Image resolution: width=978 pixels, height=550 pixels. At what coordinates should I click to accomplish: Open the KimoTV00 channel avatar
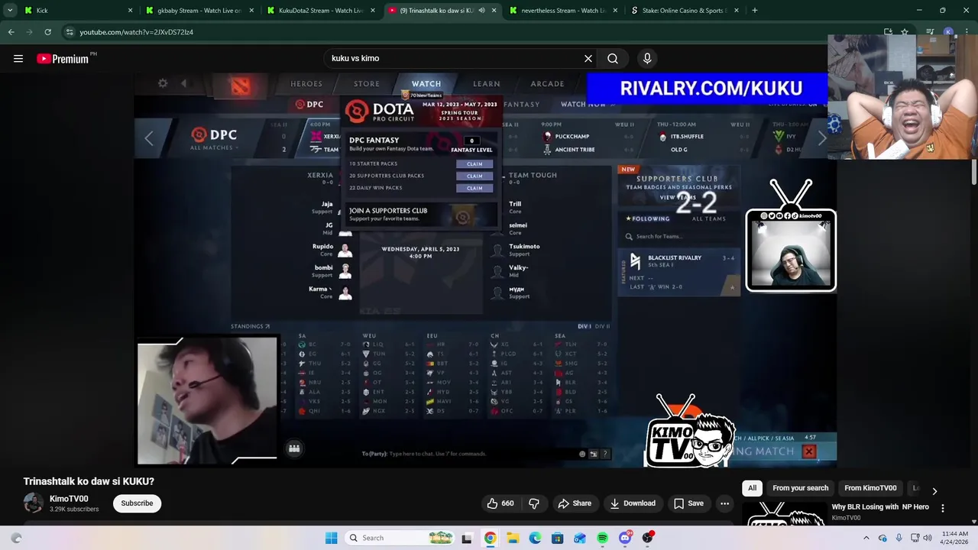34,503
